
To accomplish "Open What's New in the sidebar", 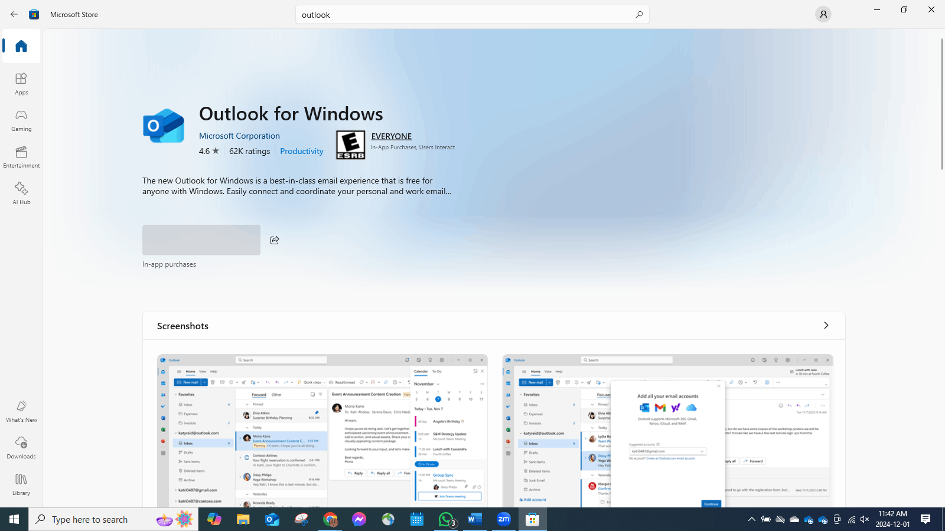I will click(21, 411).
